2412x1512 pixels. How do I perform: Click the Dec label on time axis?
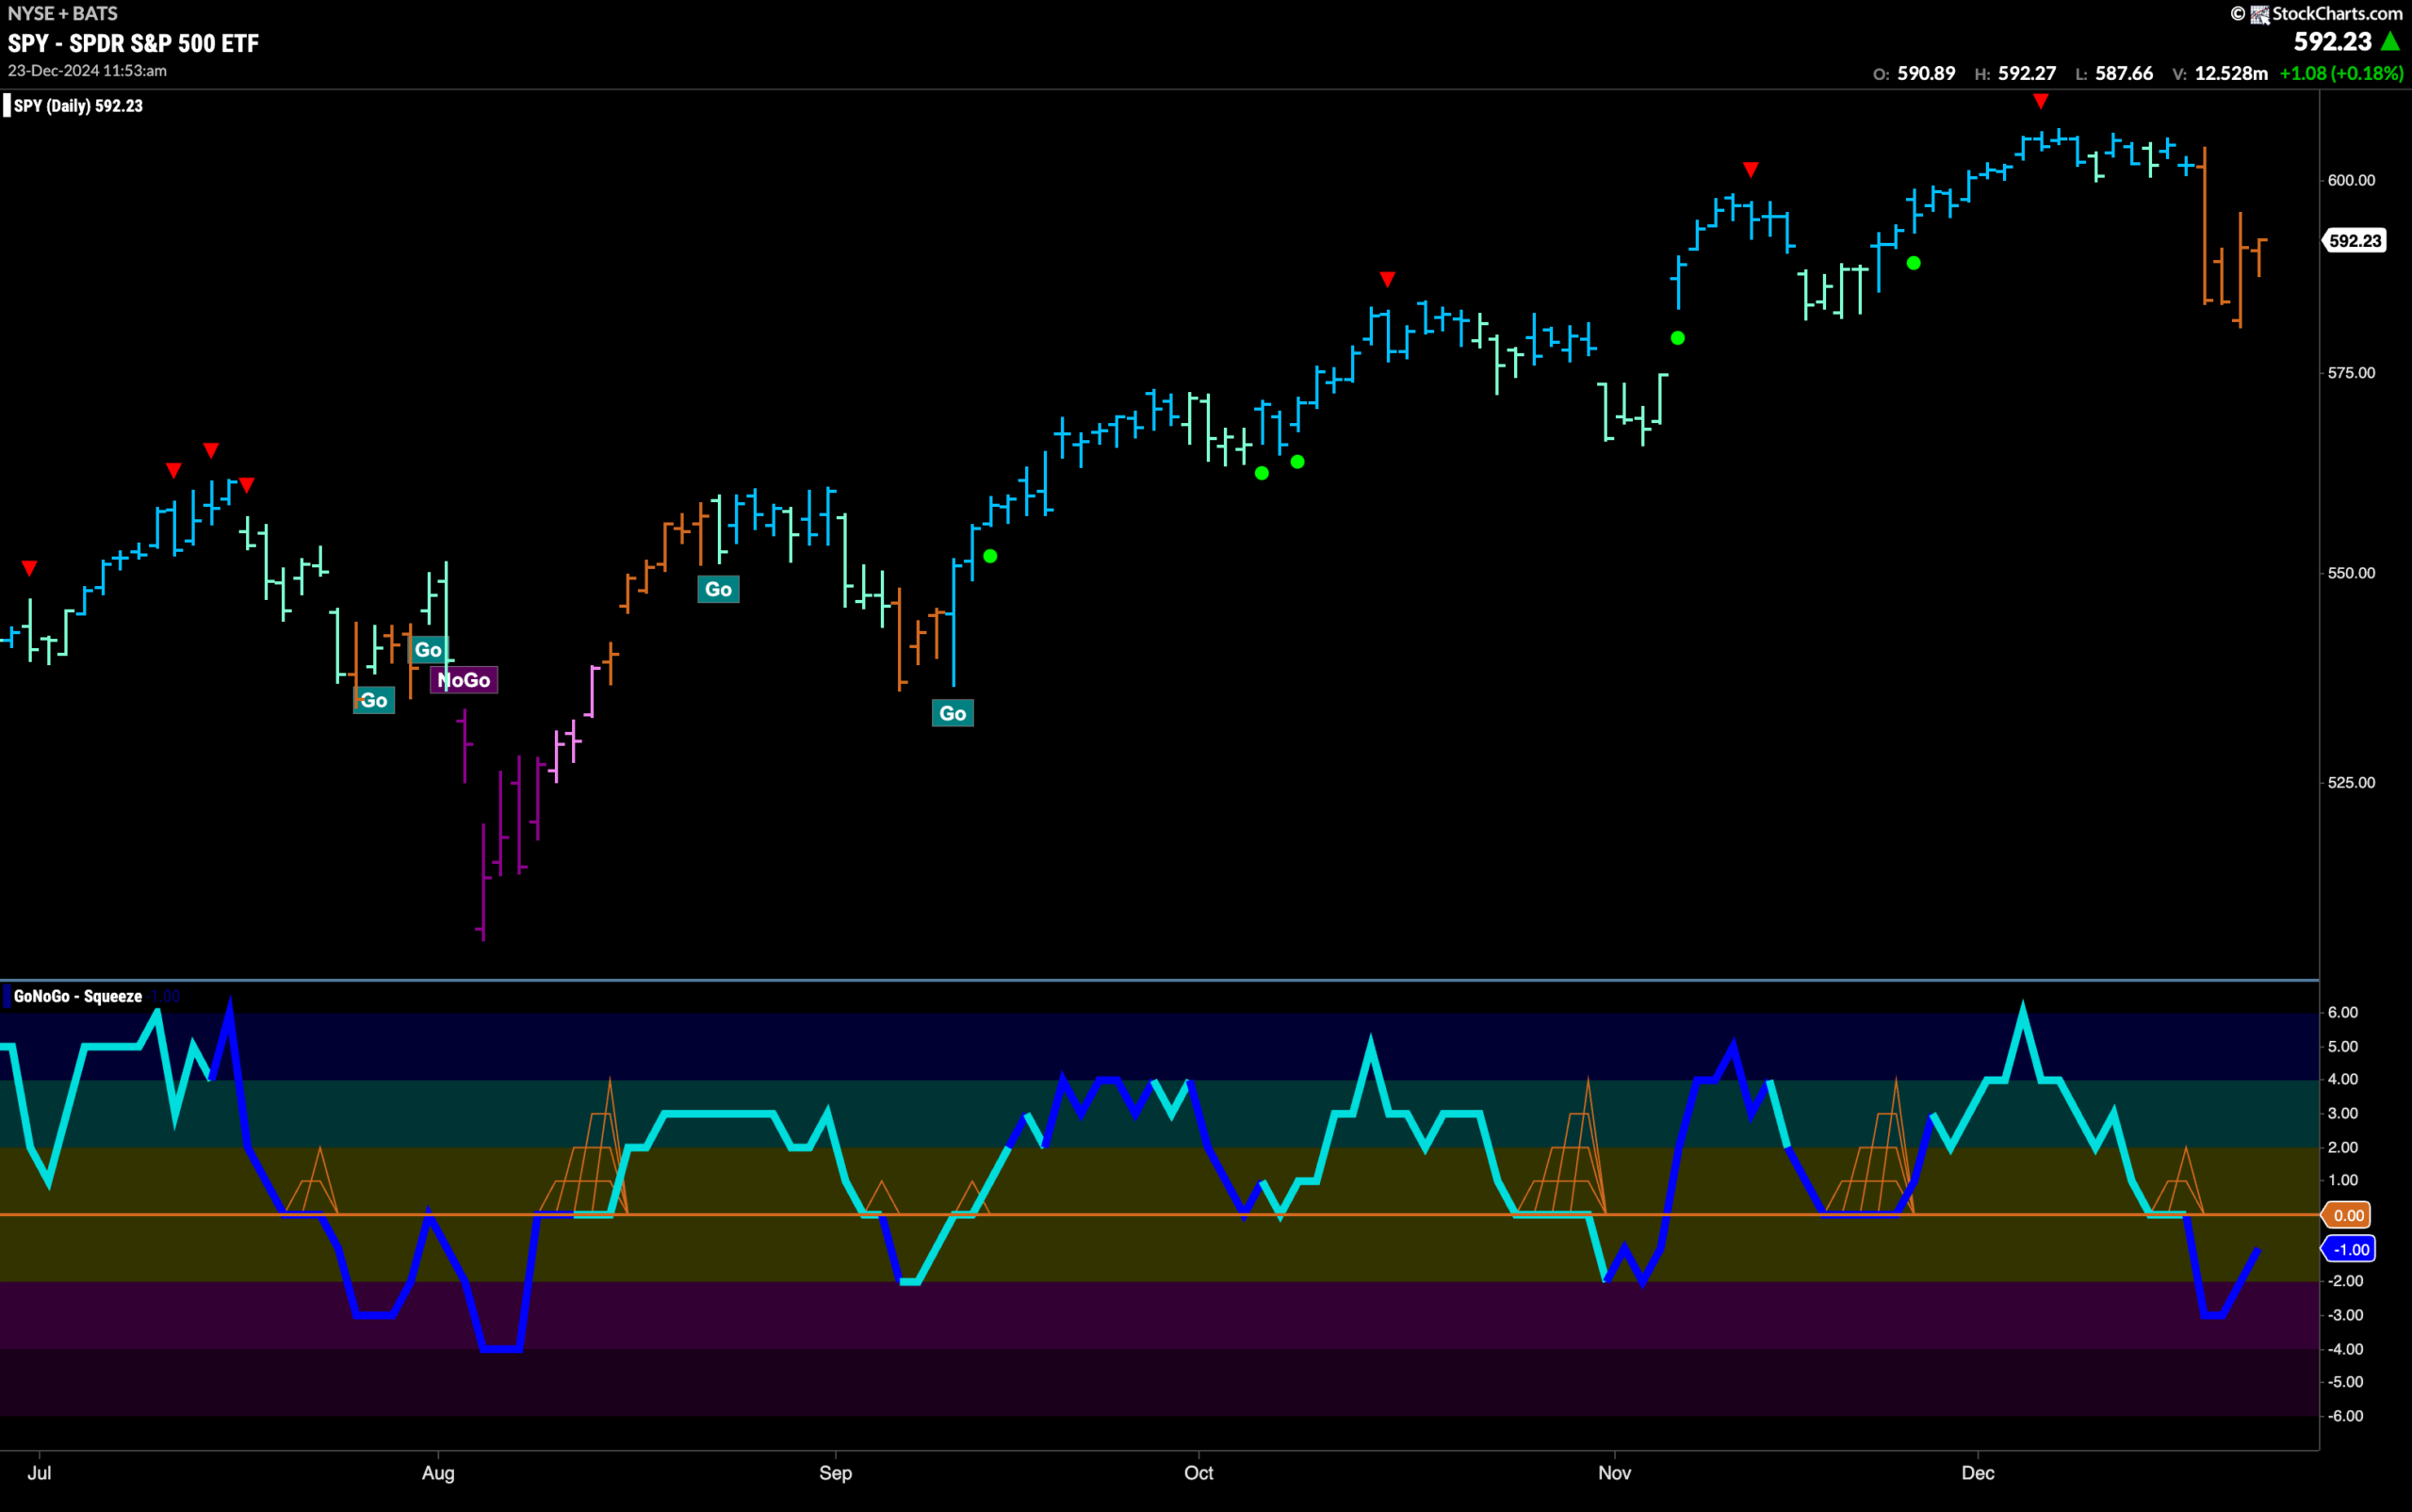coord(1978,1473)
